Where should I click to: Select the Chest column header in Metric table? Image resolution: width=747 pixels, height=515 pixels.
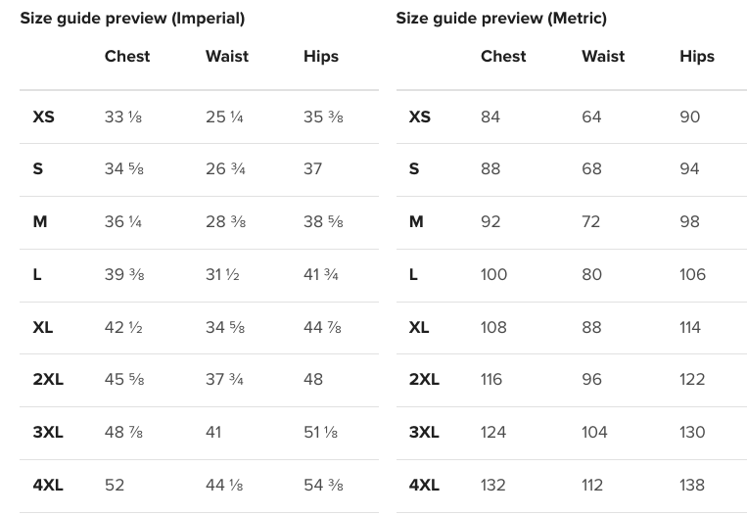[x=503, y=56]
